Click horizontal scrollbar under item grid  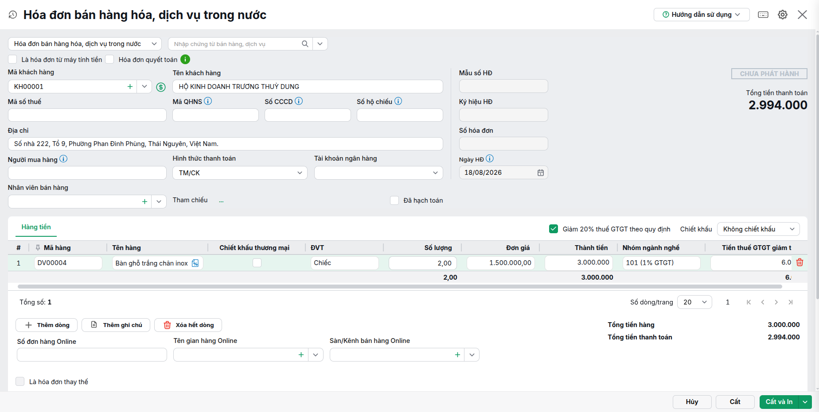click(400, 287)
